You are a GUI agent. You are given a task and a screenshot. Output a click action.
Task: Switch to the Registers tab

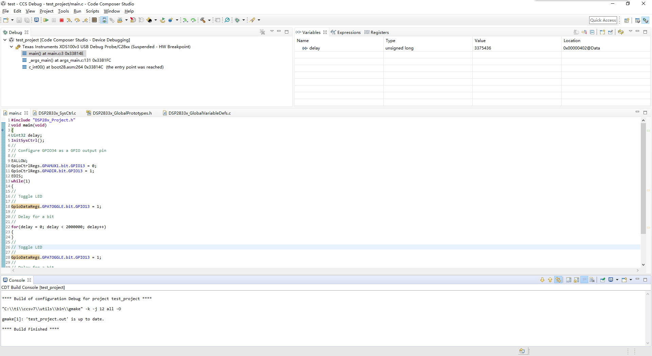click(377, 32)
